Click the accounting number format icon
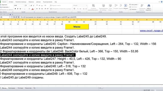This screenshot has width=163, height=91. [x=74, y=9]
